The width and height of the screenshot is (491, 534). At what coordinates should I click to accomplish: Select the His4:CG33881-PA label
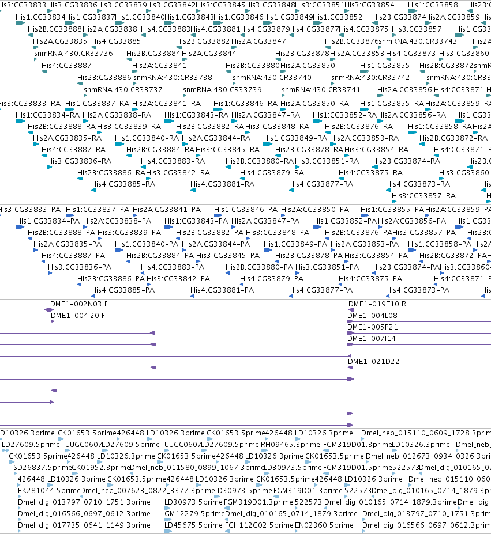pyautogui.click(x=222, y=290)
